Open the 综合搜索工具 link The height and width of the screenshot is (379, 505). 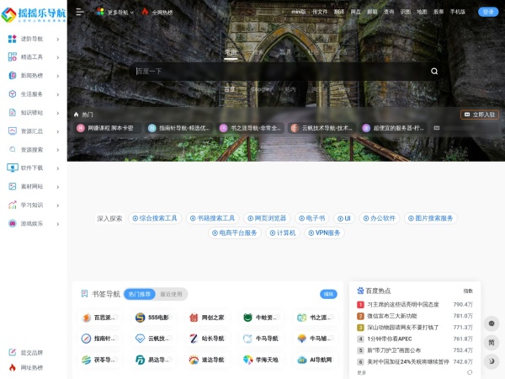coord(155,218)
